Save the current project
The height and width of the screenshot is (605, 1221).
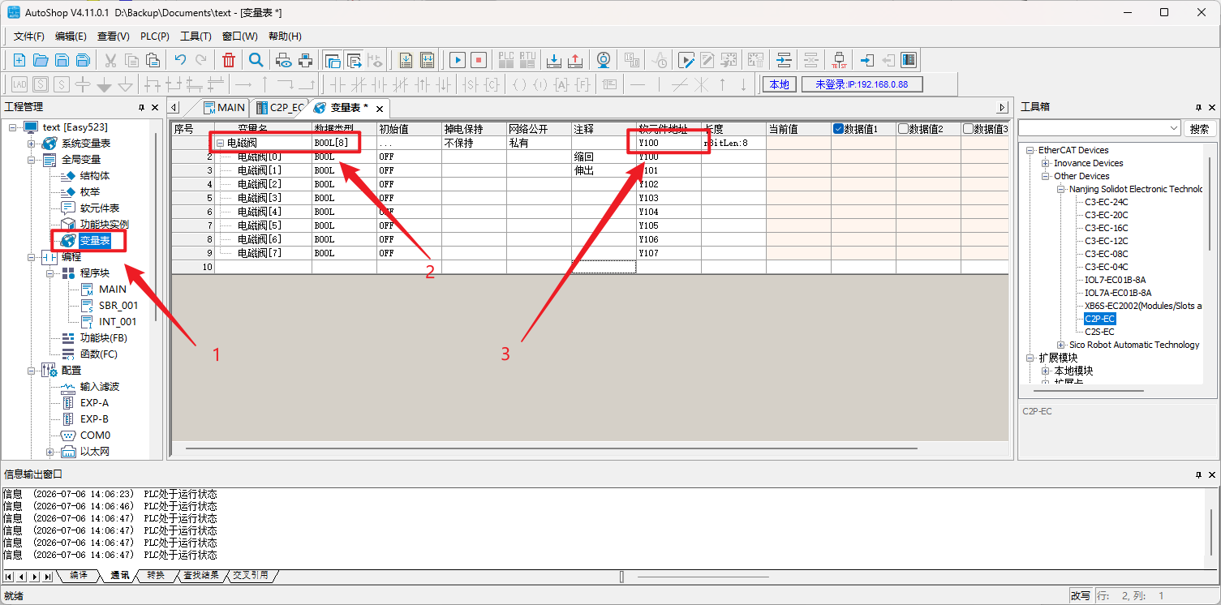(x=62, y=60)
